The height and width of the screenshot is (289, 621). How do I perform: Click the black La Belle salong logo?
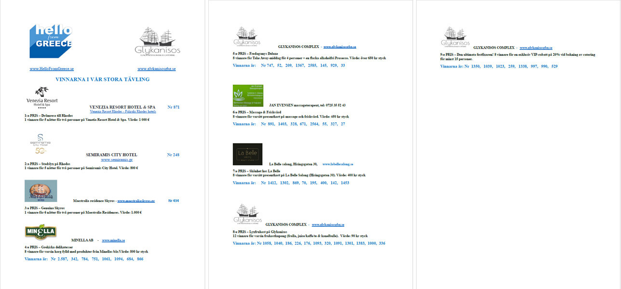(x=247, y=154)
